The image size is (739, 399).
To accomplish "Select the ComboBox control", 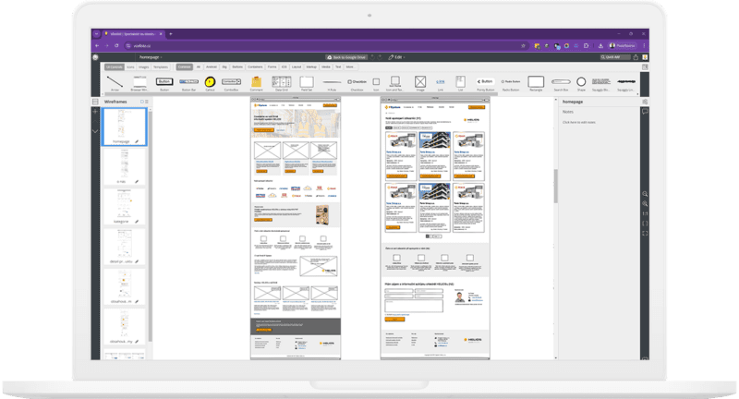I will coord(233,83).
